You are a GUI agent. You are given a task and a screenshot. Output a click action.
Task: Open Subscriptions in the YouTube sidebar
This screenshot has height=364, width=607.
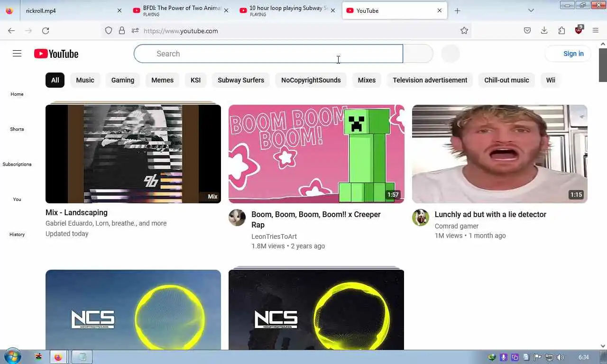tap(17, 164)
